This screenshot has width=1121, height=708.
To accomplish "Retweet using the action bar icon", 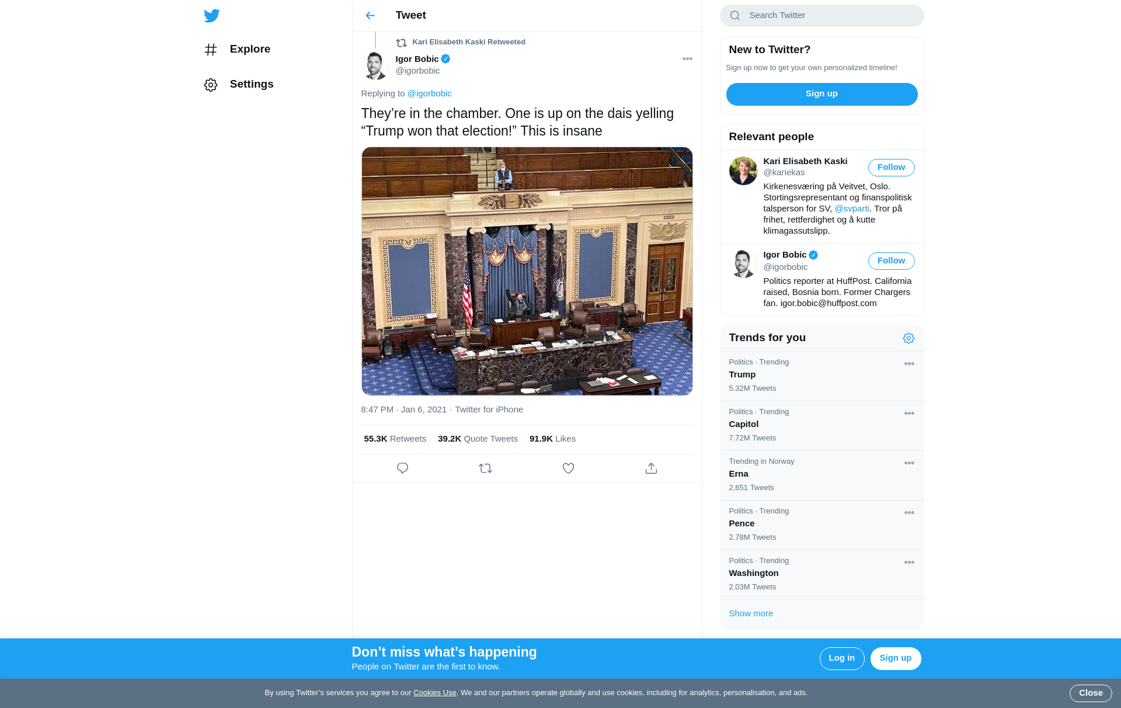I will click(485, 468).
